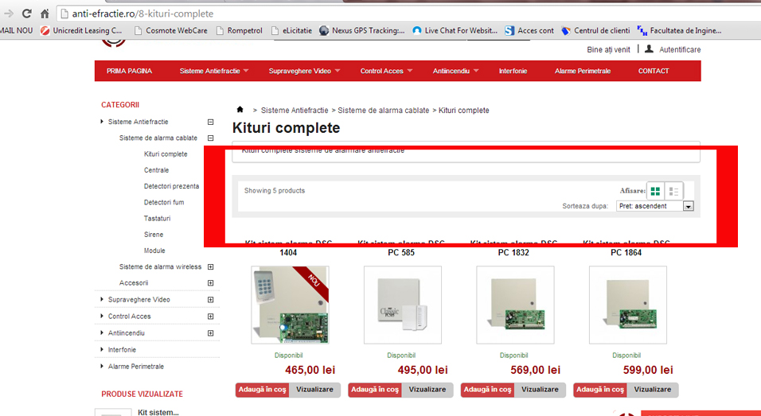761x416 pixels.
Task: Expand Antiincendiu category in sidebar
Action: (211, 333)
